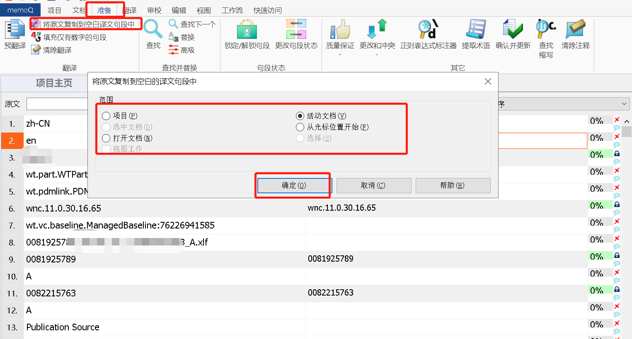
Task: Click the 清除翻译 eraser icon
Action: 36,50
